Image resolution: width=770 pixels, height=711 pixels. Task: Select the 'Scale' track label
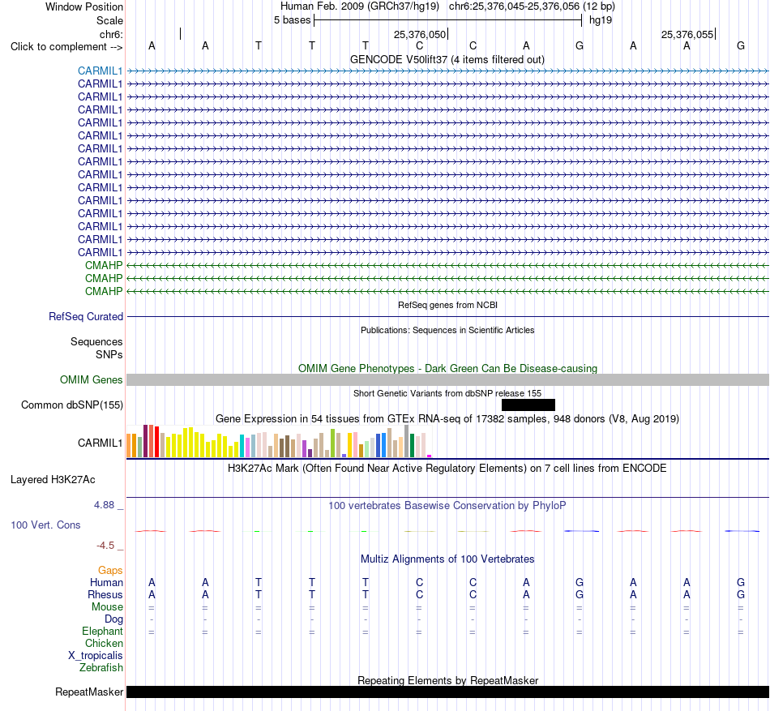click(109, 20)
